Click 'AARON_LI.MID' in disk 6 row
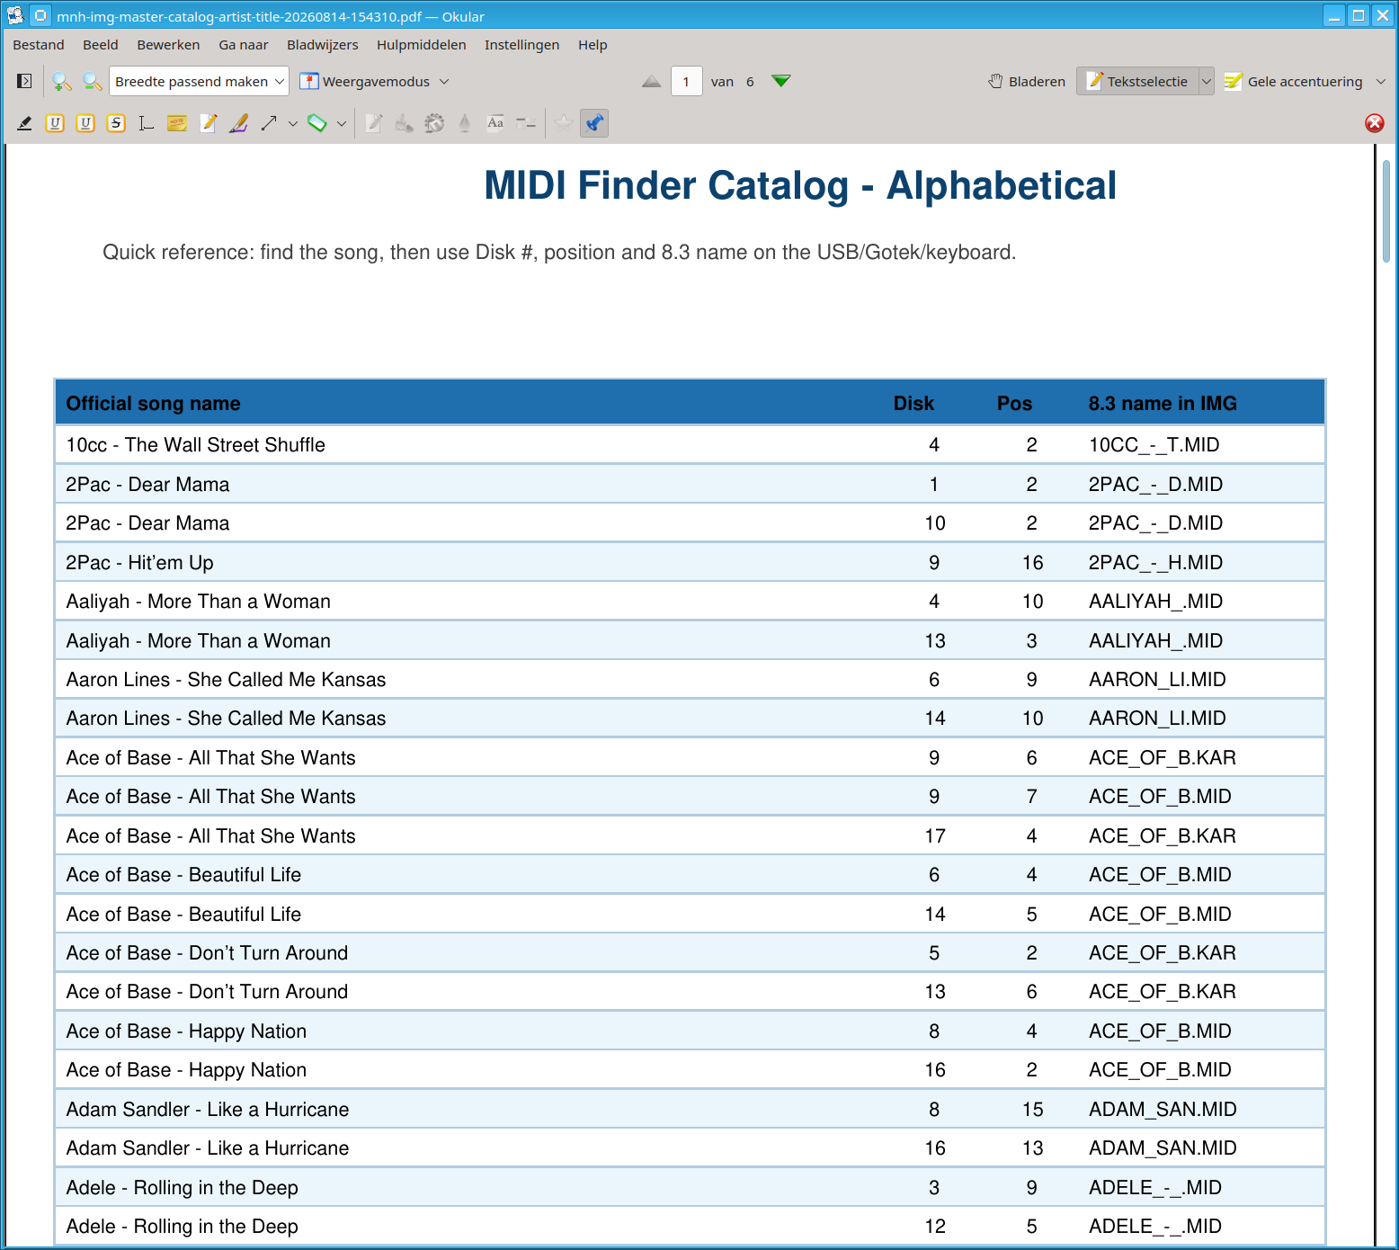This screenshot has width=1399, height=1250. (1157, 680)
